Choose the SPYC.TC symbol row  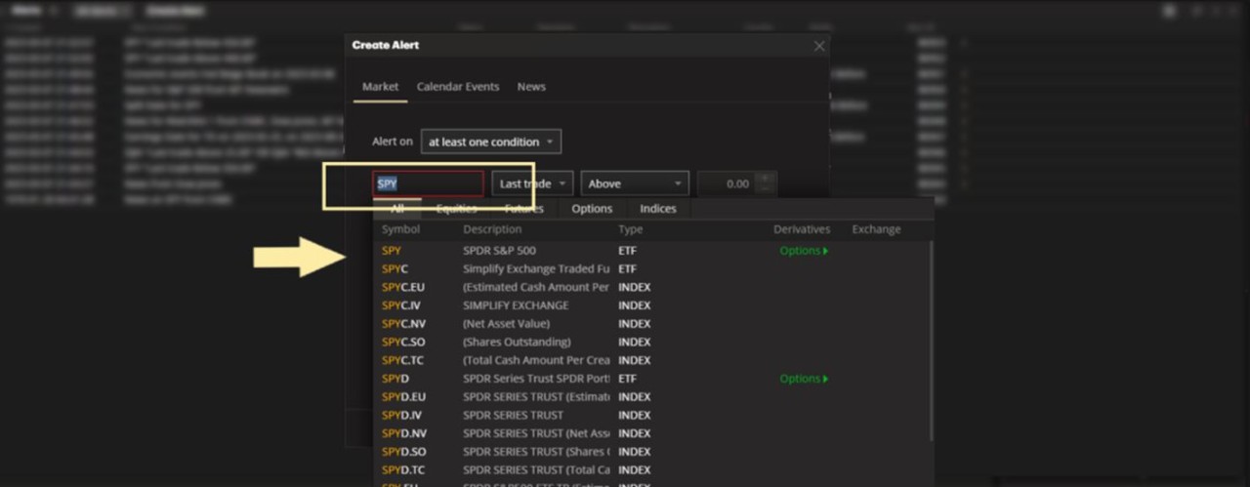[652, 360]
